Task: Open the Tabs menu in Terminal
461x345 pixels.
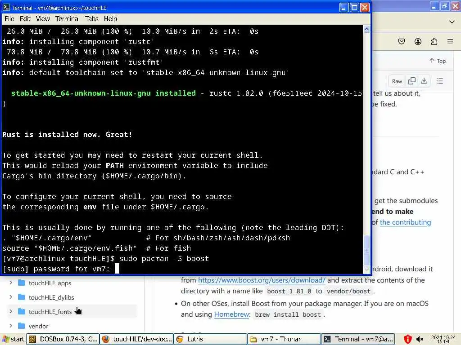Action: tap(92, 19)
